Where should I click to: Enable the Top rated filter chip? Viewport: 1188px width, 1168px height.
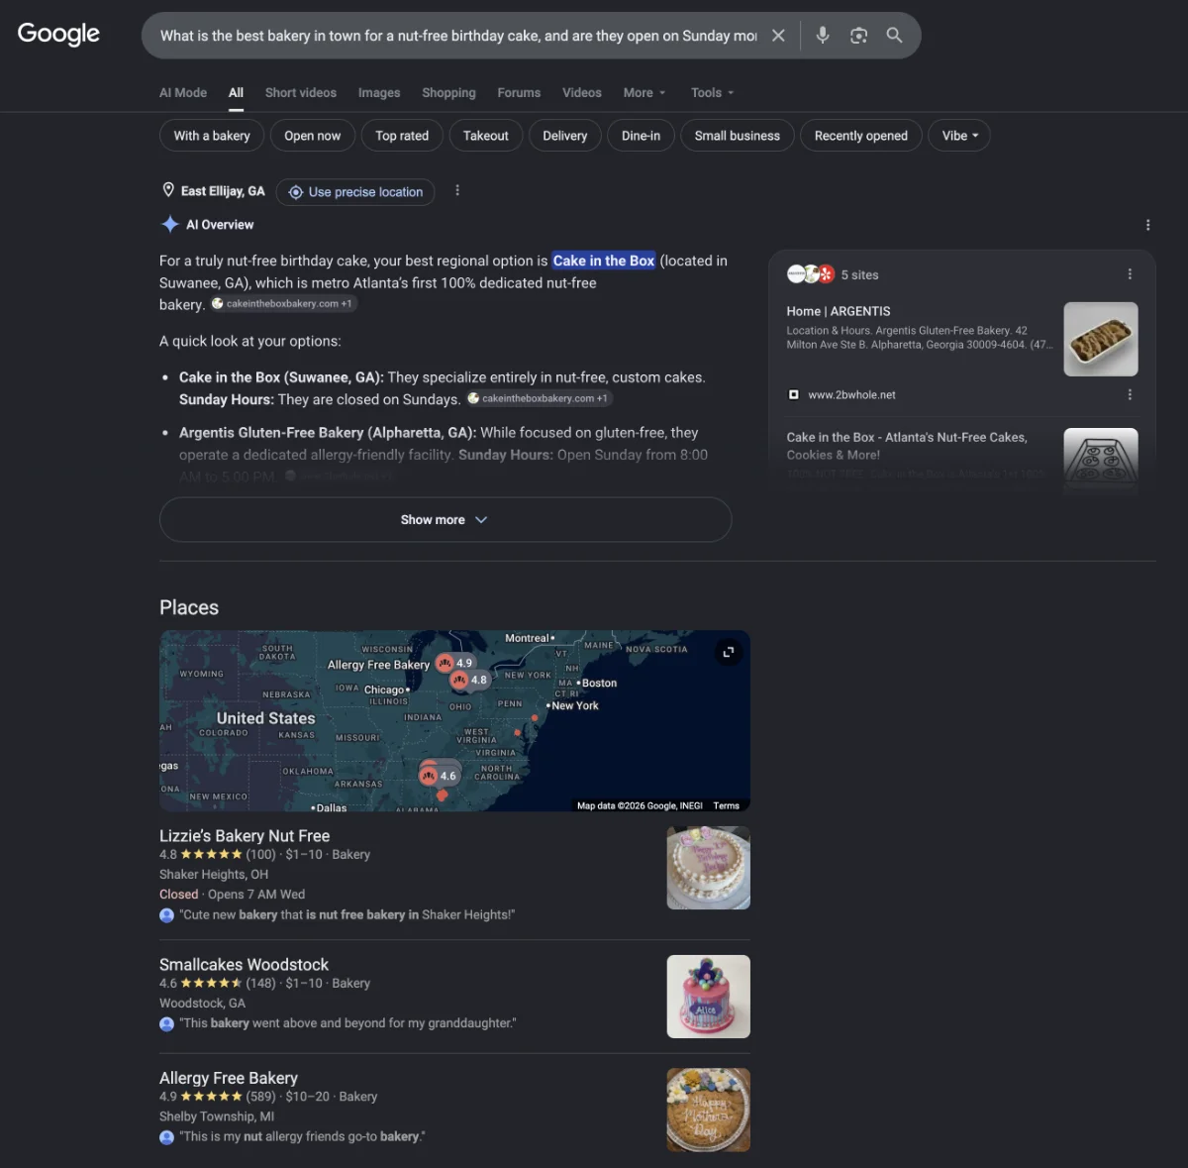(402, 136)
